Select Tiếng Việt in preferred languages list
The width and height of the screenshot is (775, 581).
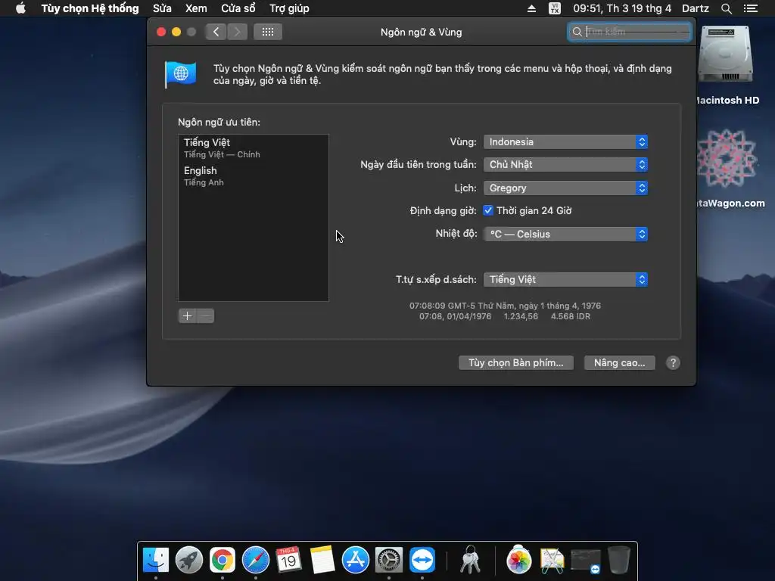(253, 148)
